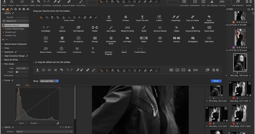Select the Alina_Beg..09_14.psd selected thumbnail
This screenshot has height=134, width=255.
(240, 62)
